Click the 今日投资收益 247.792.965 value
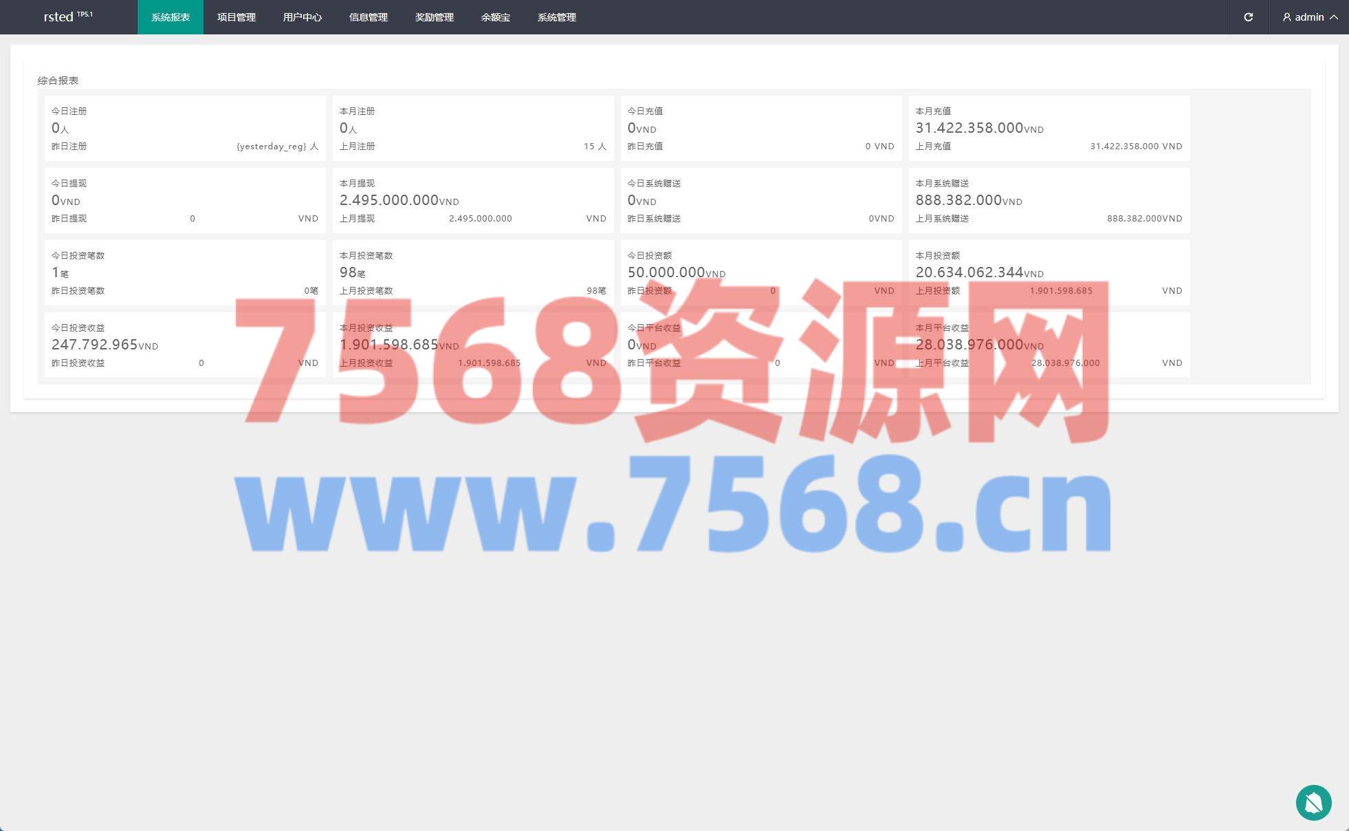This screenshot has width=1349, height=831. pos(95,345)
